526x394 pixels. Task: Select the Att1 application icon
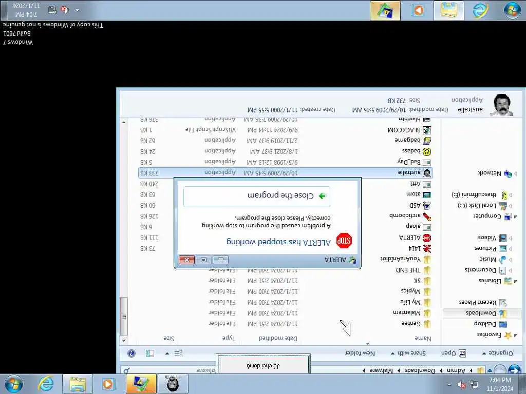pyautogui.click(x=427, y=184)
